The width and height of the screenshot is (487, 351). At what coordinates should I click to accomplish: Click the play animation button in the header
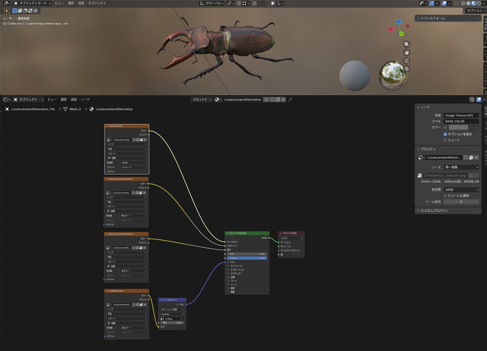(x=273, y=3)
